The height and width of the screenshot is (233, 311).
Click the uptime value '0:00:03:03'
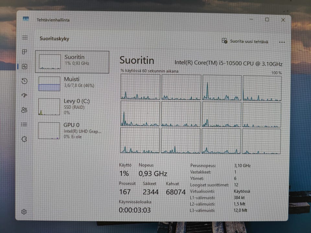click(135, 210)
